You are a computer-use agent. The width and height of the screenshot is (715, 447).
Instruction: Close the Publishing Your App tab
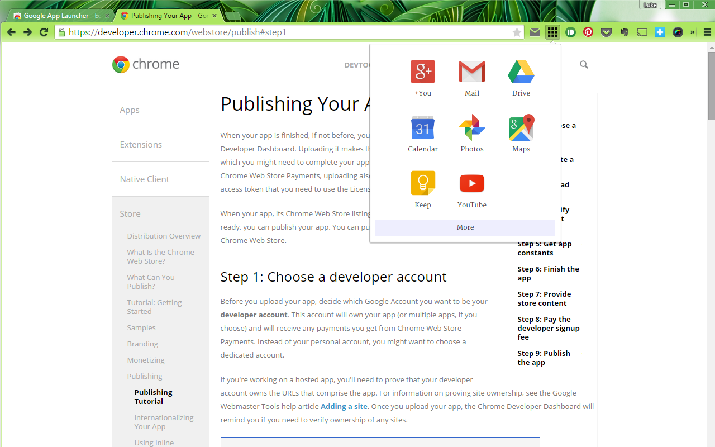[x=215, y=16]
